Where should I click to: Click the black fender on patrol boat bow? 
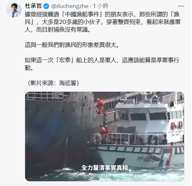click(x=155, y=157)
